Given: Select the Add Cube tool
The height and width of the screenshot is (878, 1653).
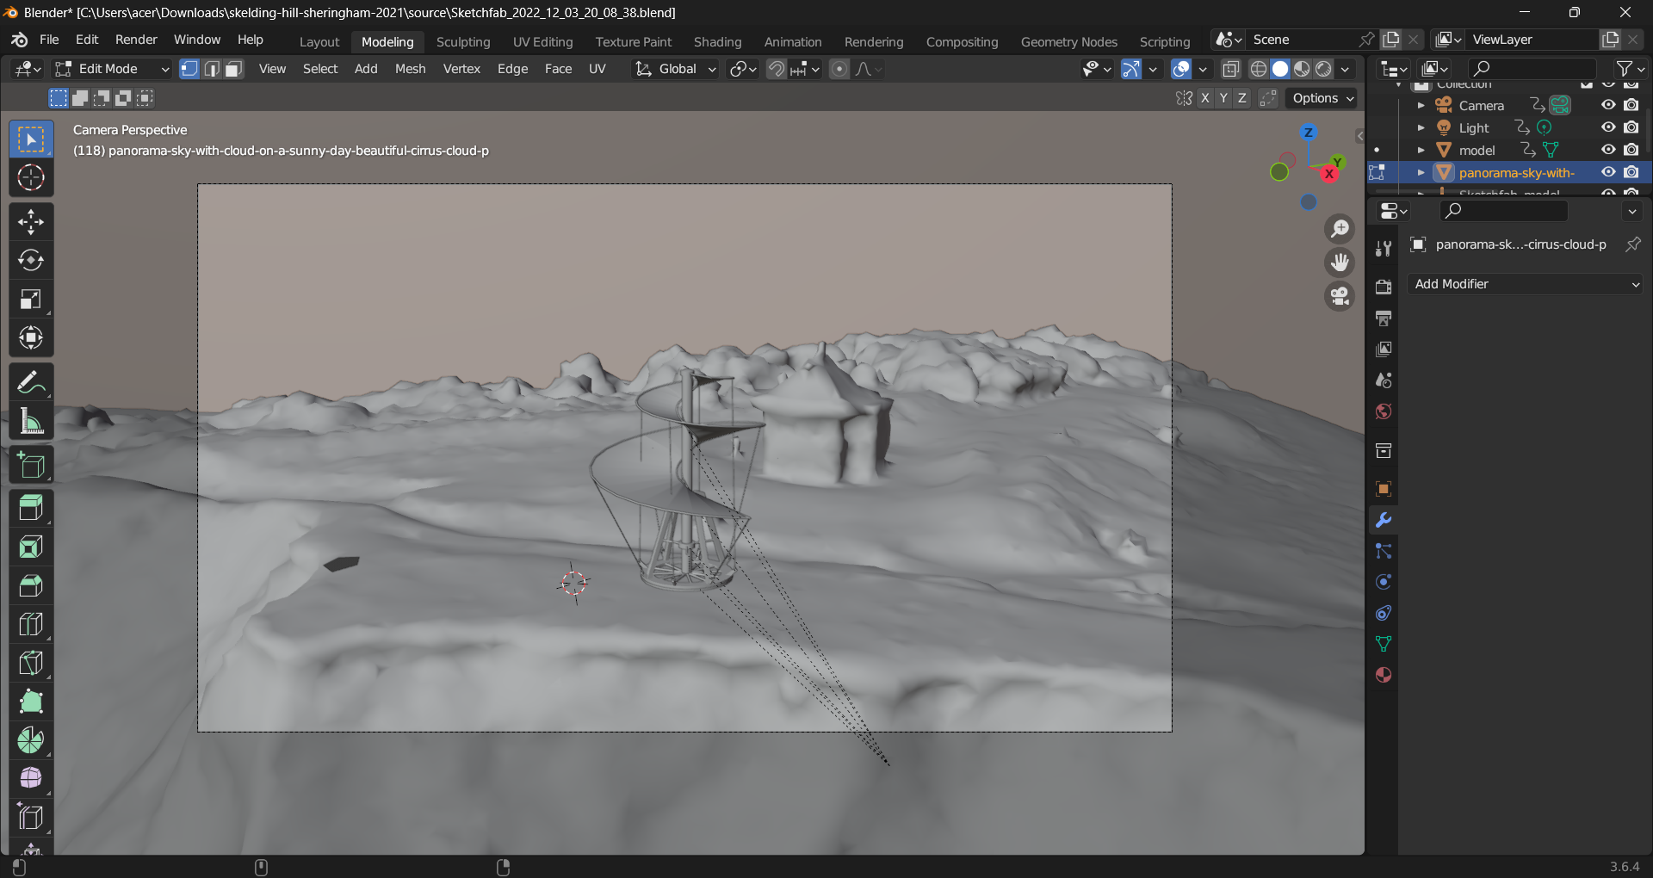Looking at the screenshot, I should click(x=31, y=465).
